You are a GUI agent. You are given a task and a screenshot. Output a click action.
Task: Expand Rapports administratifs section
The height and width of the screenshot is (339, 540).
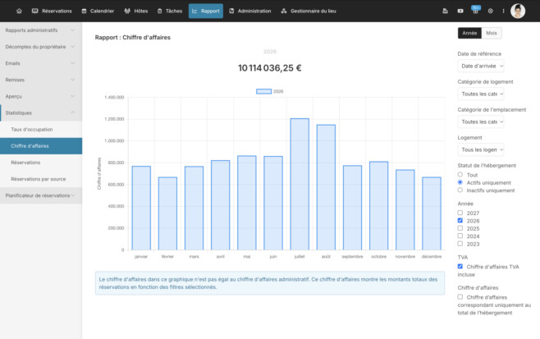[41, 30]
